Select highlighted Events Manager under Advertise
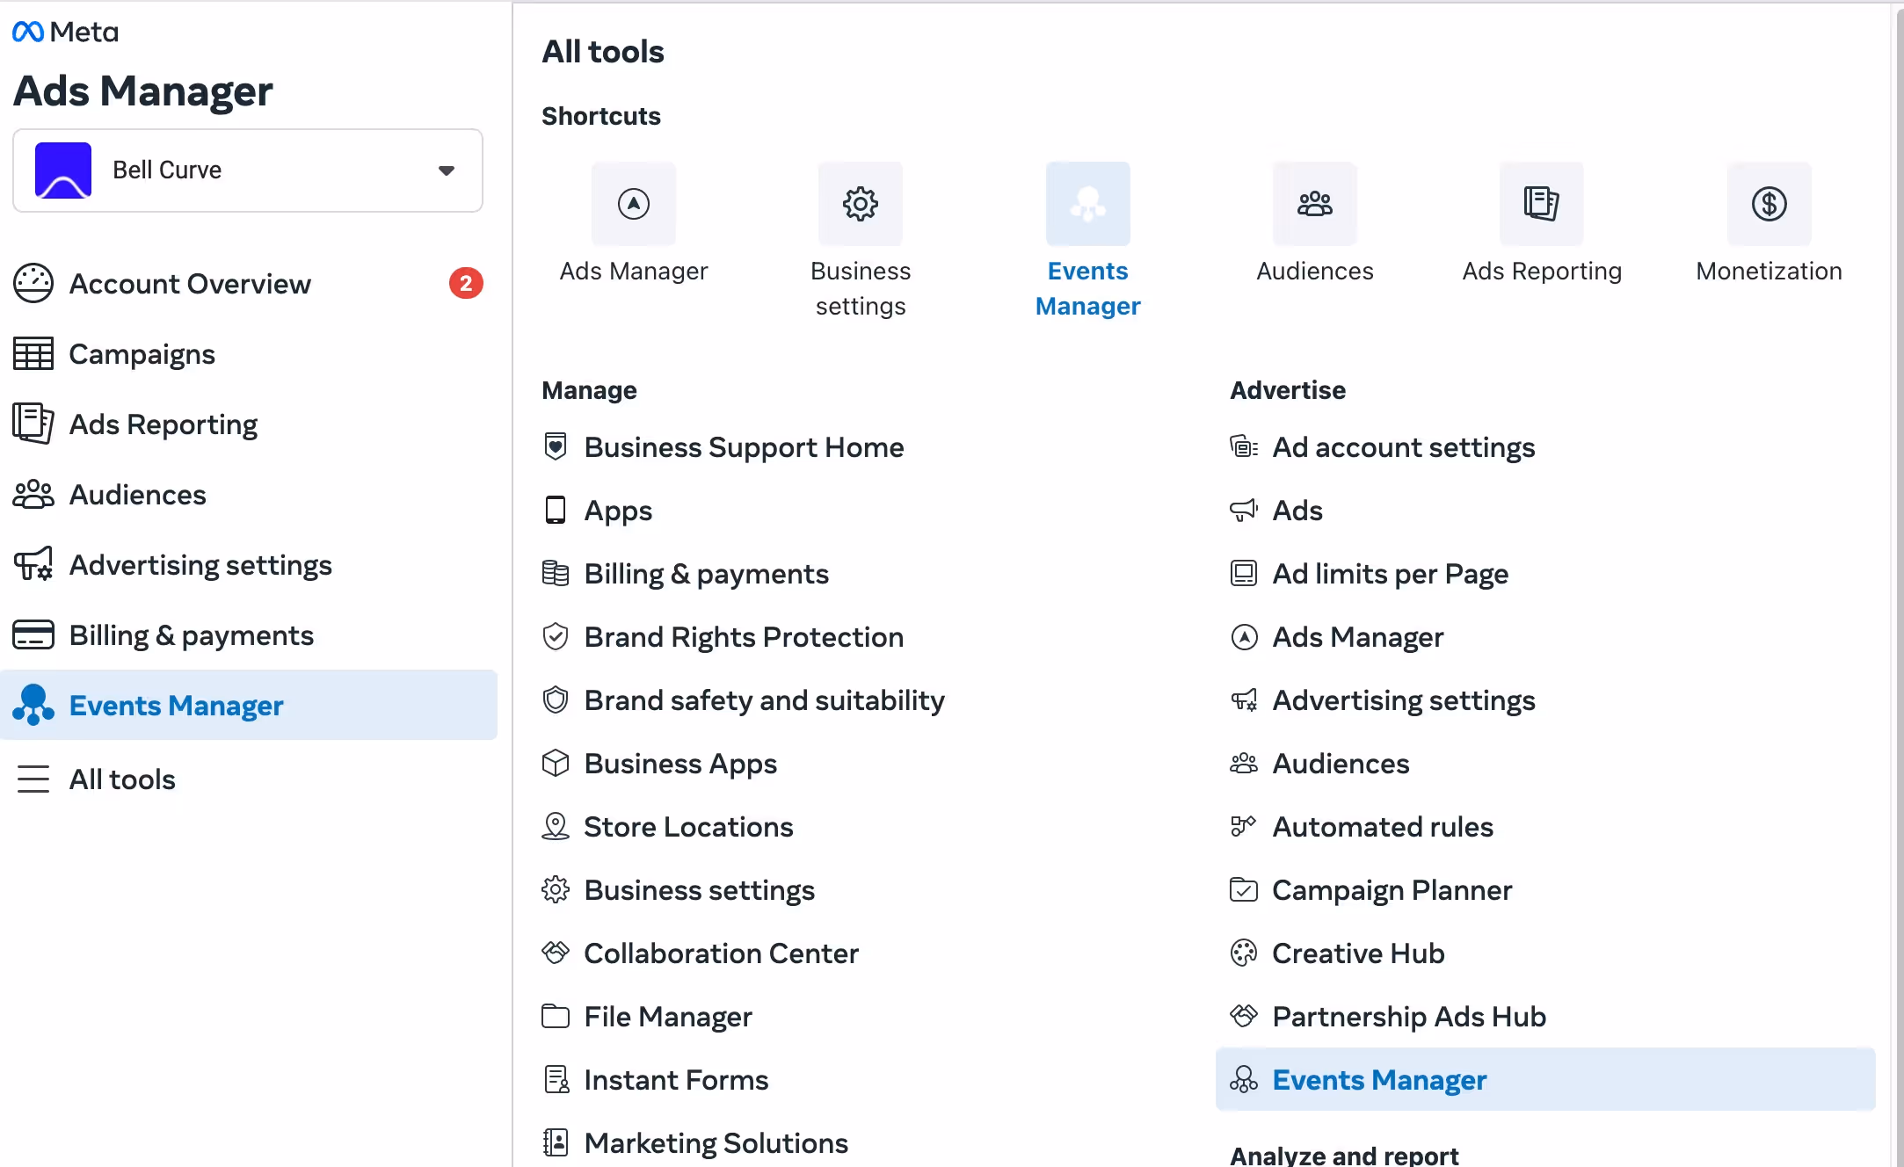 click(1545, 1080)
